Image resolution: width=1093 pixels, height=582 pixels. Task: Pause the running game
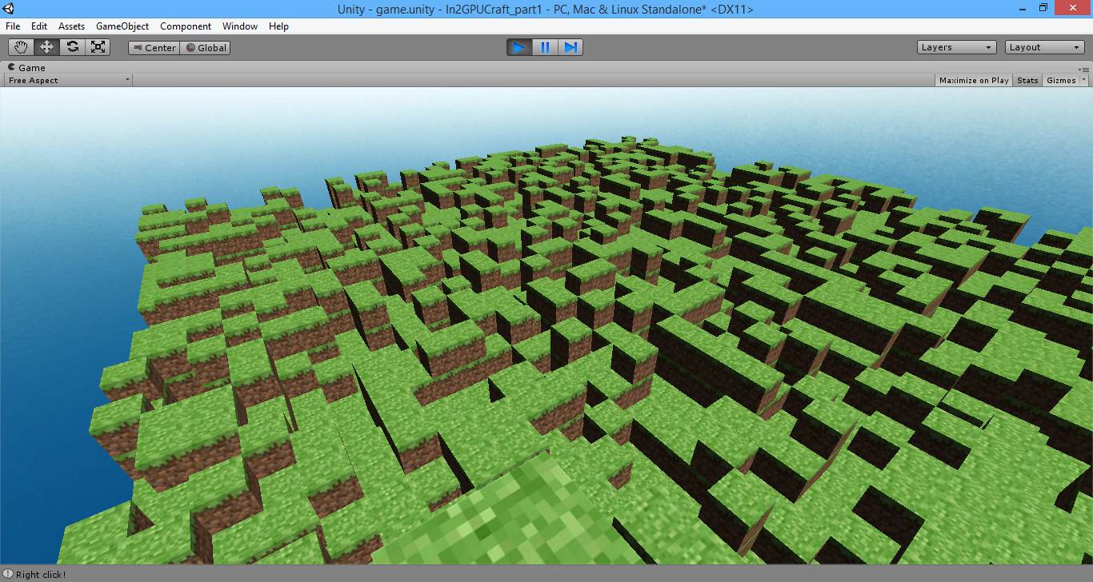[x=545, y=47]
